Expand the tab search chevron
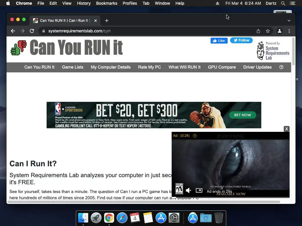This screenshot has width=302, height=226. tap(289, 21)
